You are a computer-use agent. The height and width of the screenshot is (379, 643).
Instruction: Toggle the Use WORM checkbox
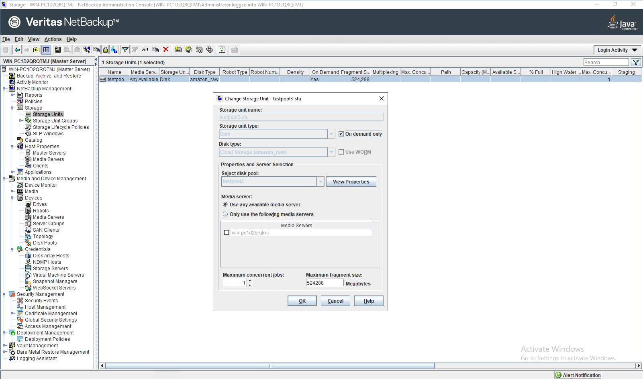coord(341,152)
